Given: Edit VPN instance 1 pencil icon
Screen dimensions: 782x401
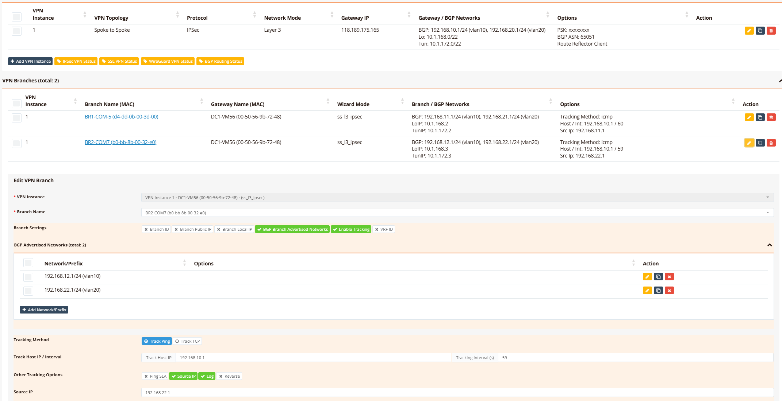Looking at the screenshot, I should [x=749, y=31].
